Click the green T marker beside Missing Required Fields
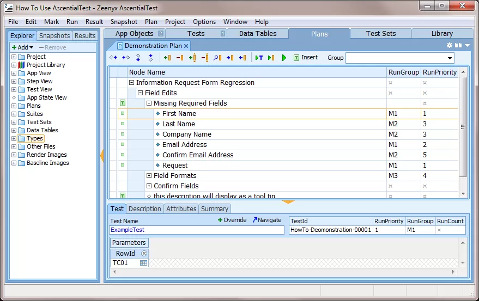The height and width of the screenshot is (301, 479). point(123,103)
